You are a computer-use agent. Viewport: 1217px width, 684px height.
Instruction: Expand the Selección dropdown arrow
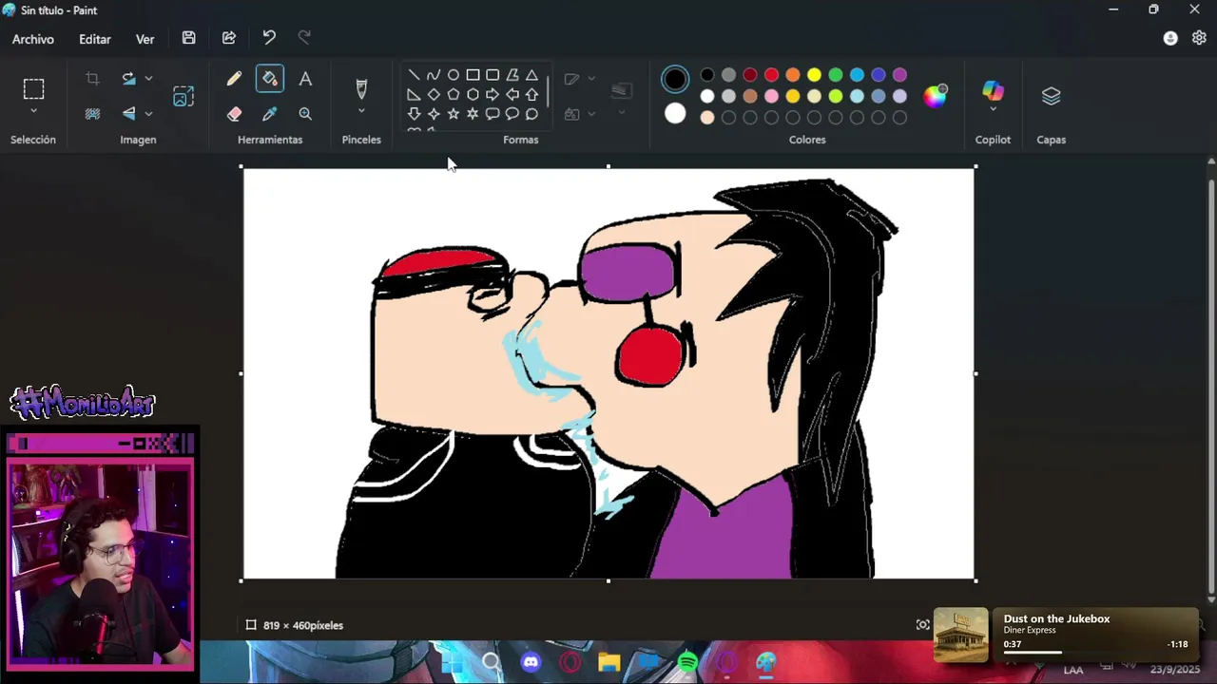point(33,111)
